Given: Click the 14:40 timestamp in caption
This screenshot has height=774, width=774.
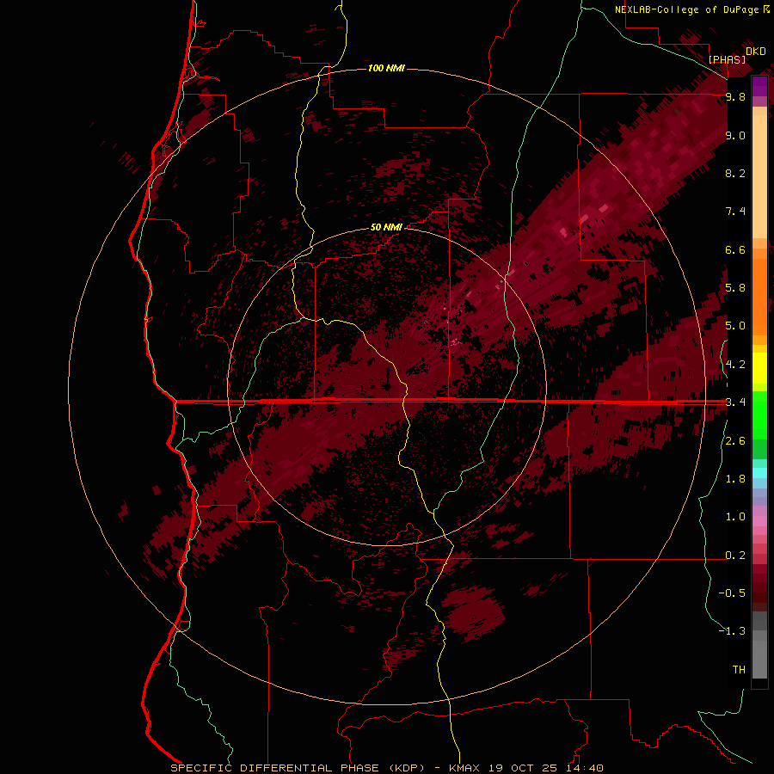Looking at the screenshot, I should 585,768.
